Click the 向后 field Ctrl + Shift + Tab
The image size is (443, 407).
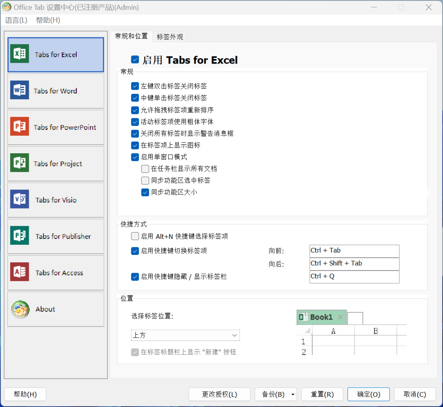354,264
